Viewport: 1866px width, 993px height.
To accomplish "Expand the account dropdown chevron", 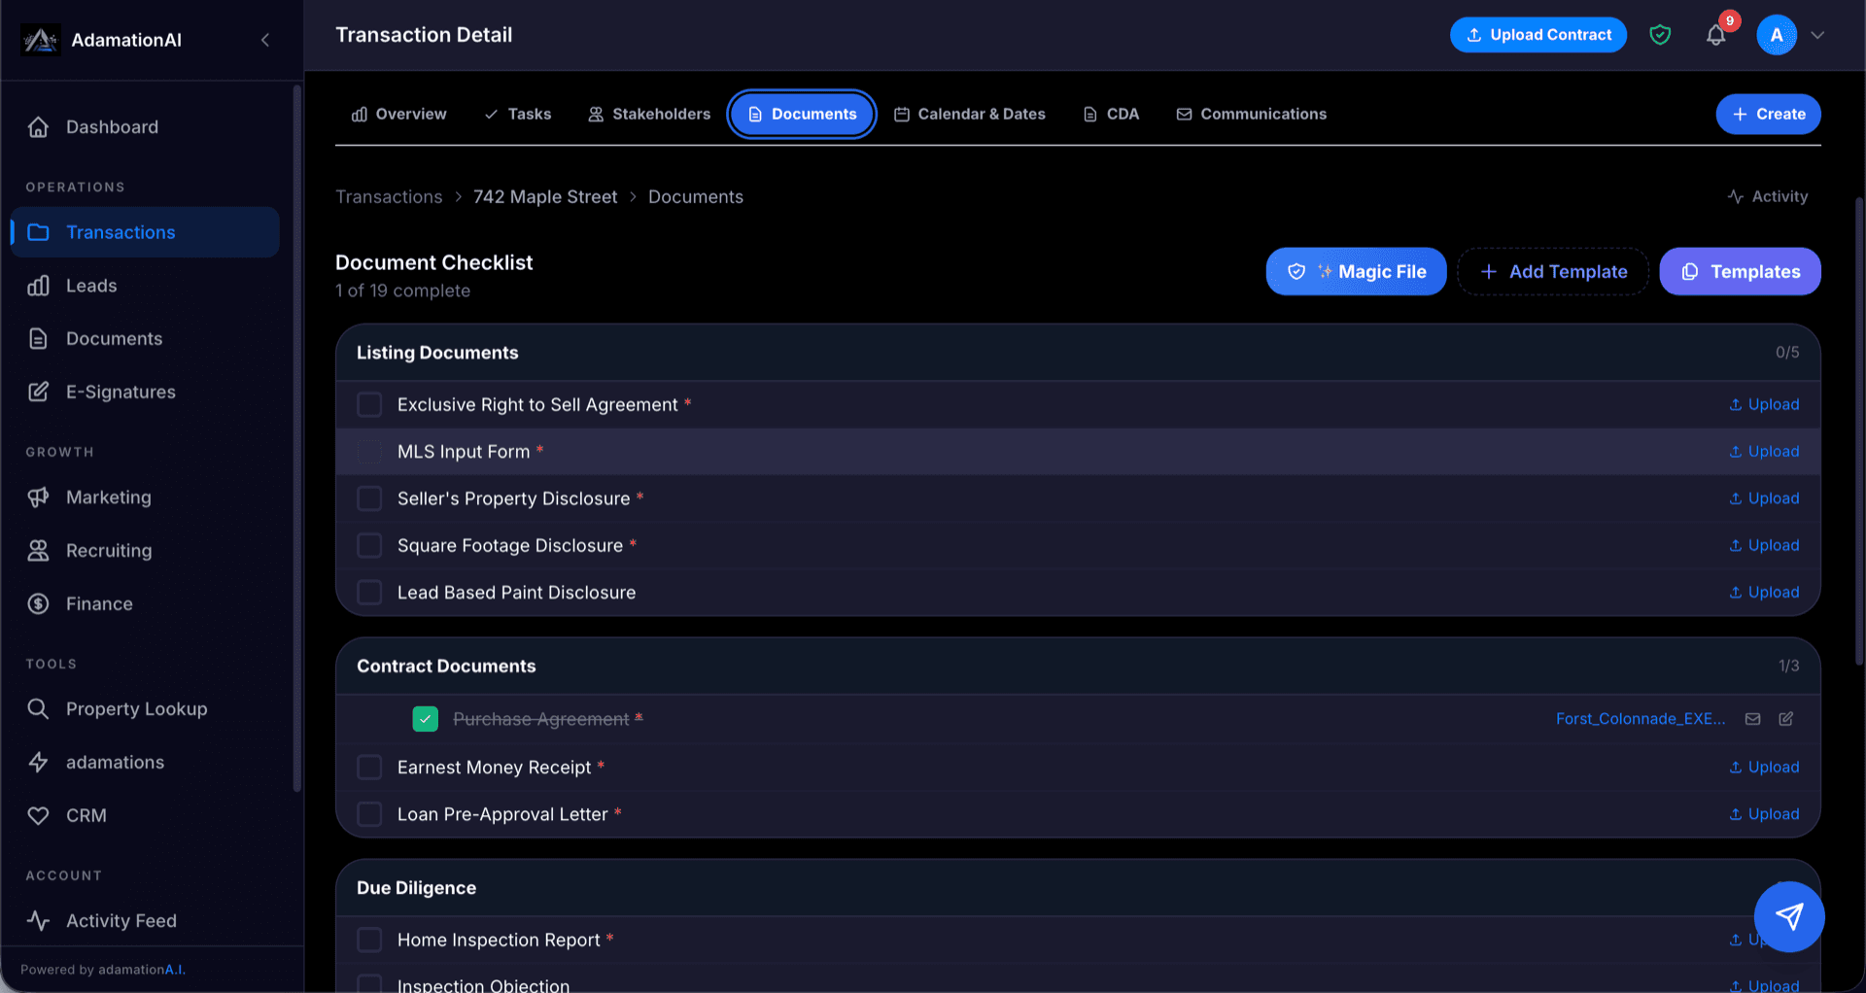I will (1817, 35).
